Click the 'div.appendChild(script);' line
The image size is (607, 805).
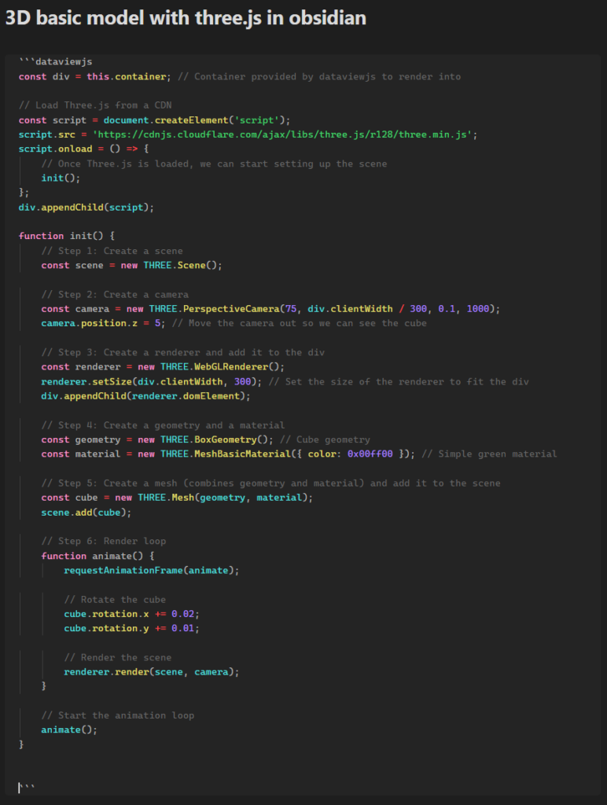click(86, 208)
